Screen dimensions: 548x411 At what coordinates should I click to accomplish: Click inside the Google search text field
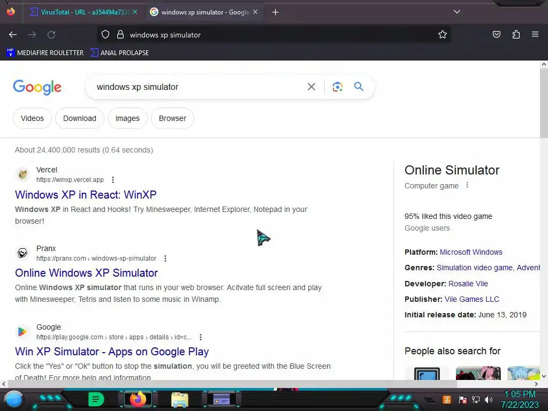pyautogui.click(x=197, y=87)
